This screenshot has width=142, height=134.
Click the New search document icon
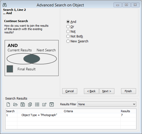8,104
